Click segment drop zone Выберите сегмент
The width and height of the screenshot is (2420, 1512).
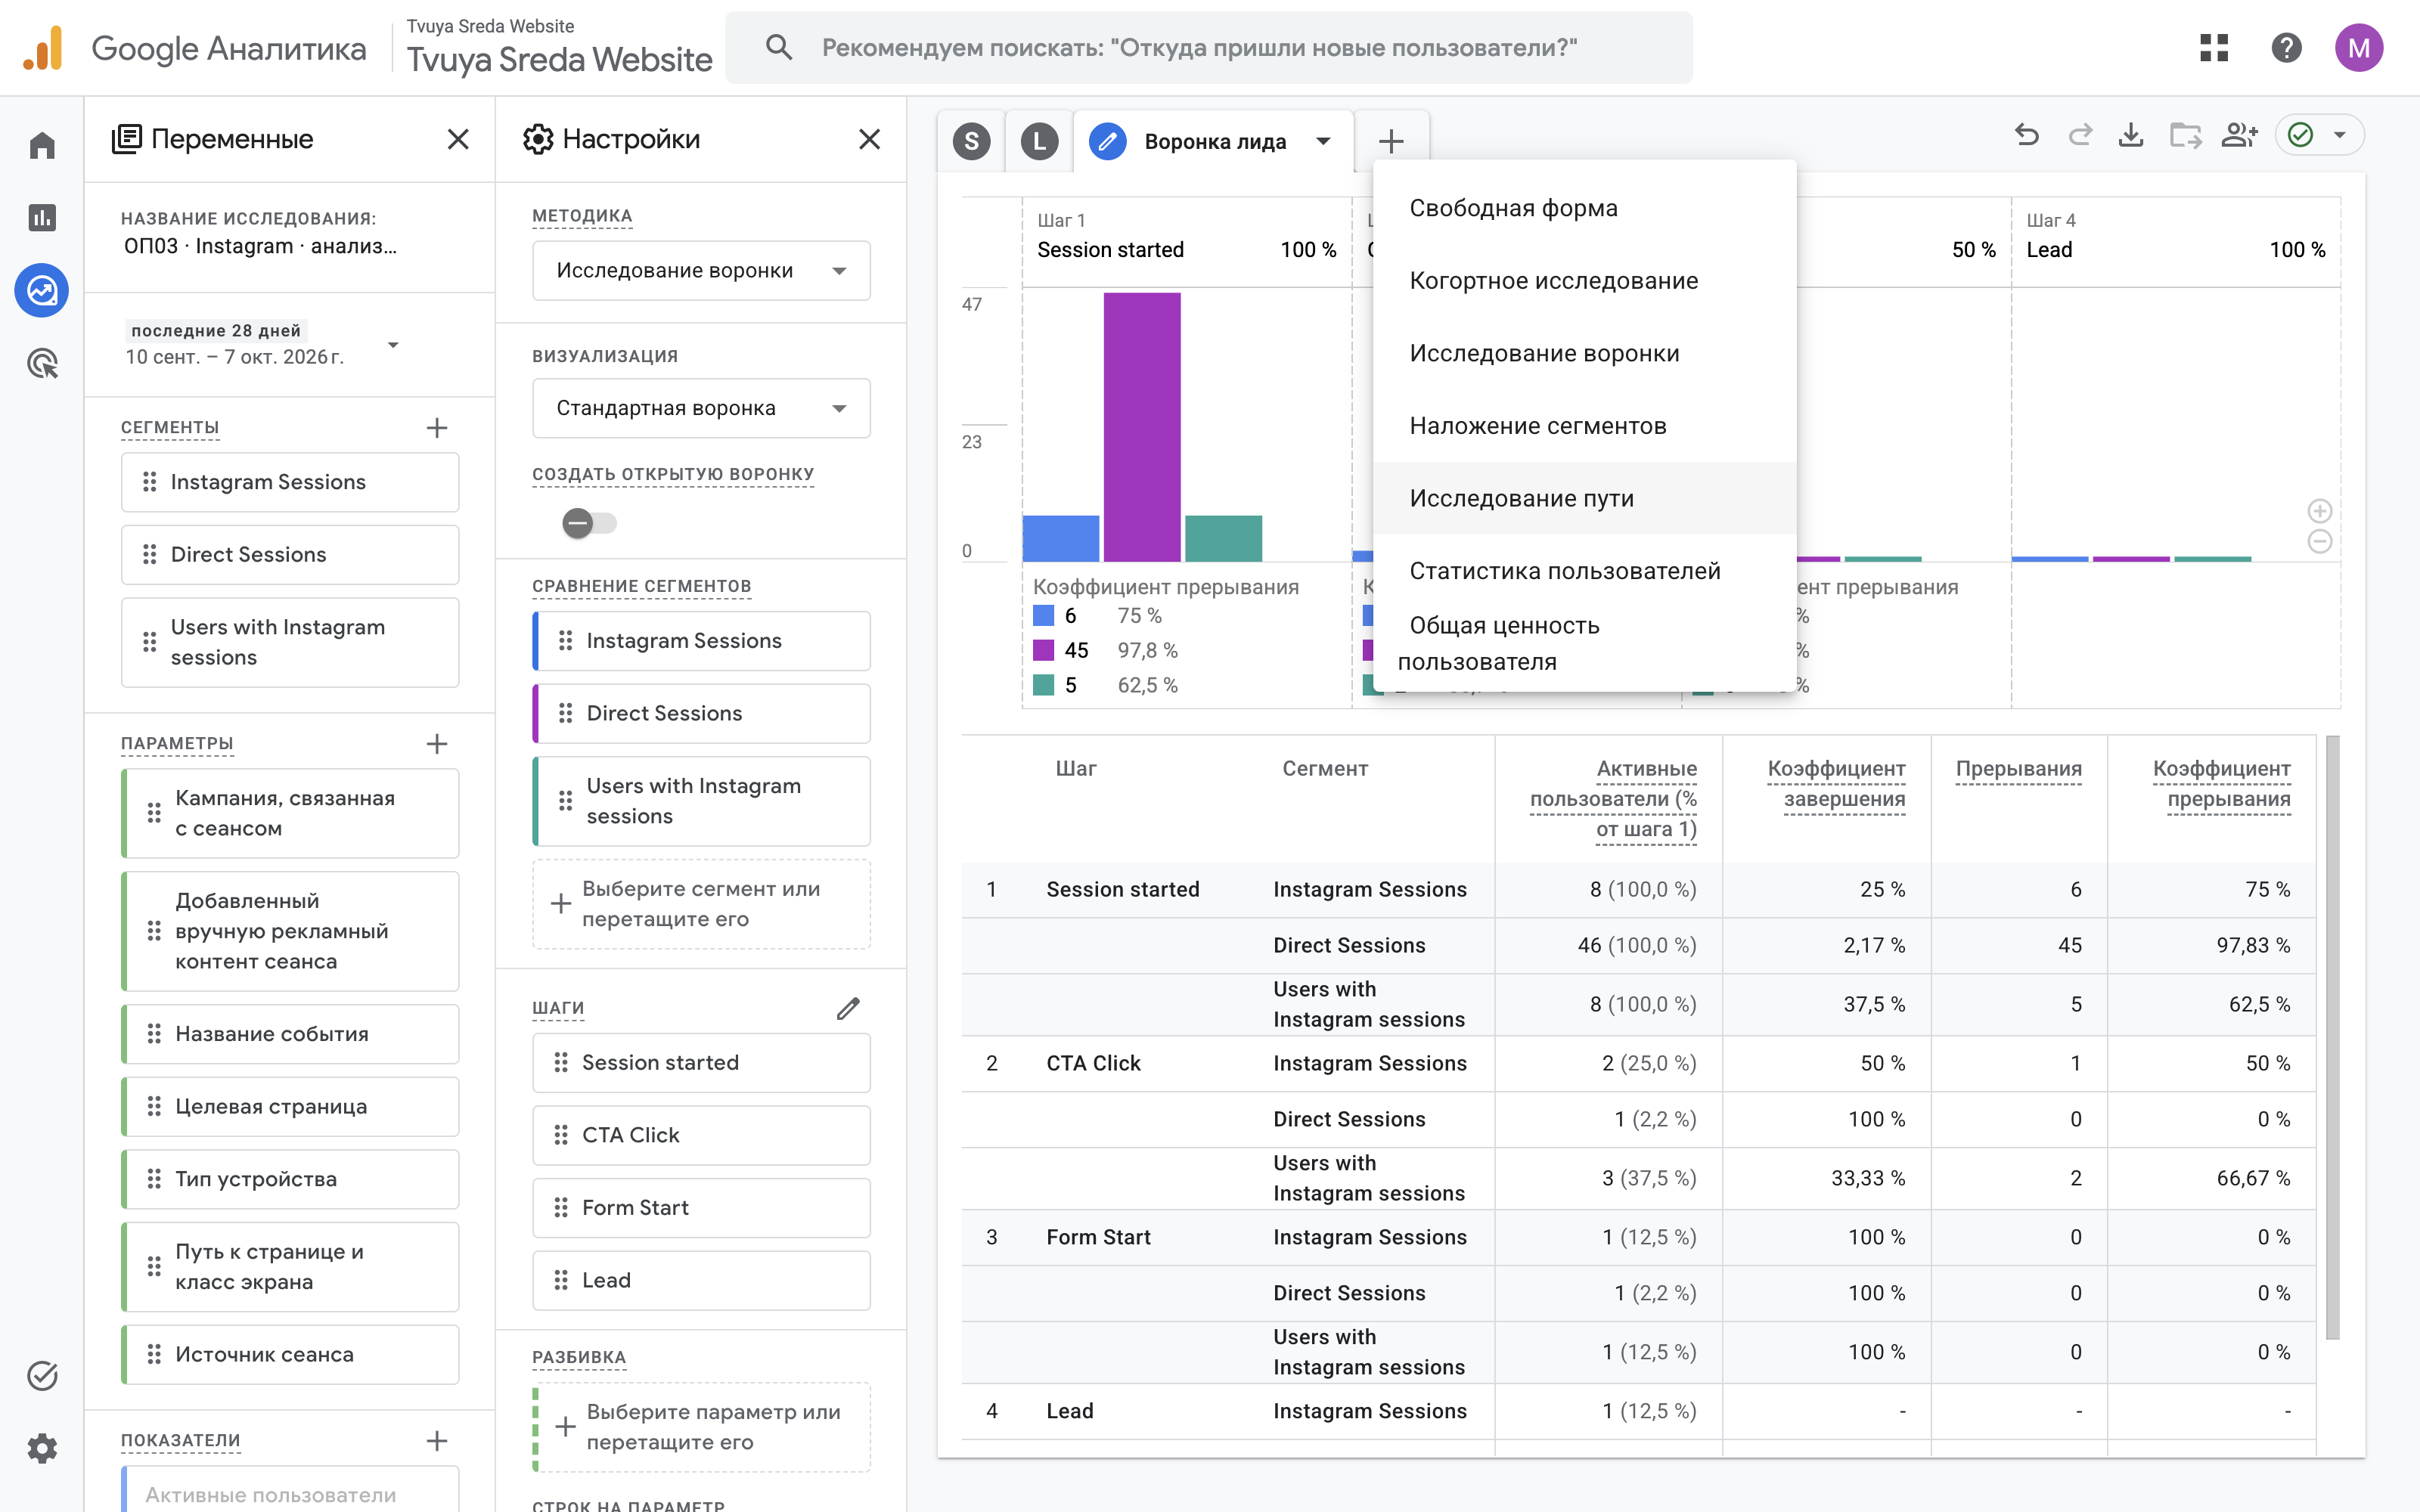click(701, 904)
